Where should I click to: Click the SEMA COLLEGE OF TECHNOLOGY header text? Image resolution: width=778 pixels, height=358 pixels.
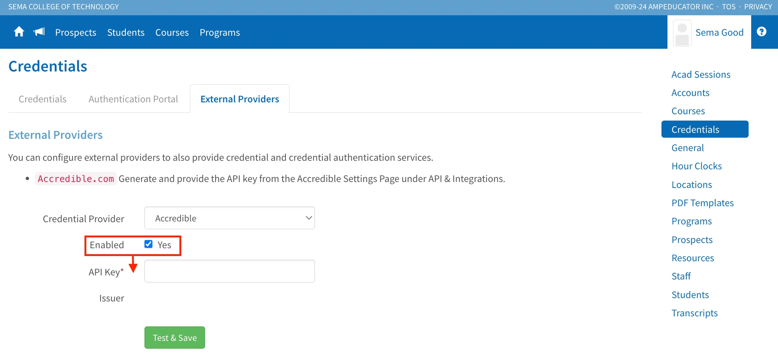coord(64,7)
